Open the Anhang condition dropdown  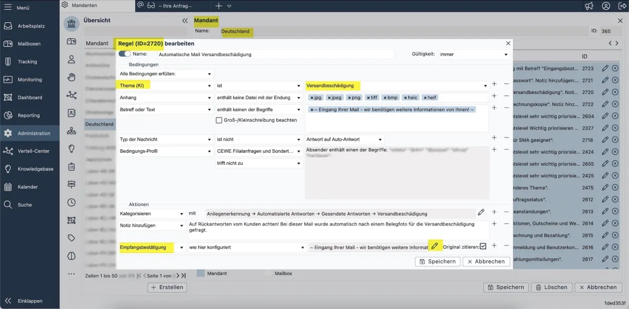(x=165, y=97)
